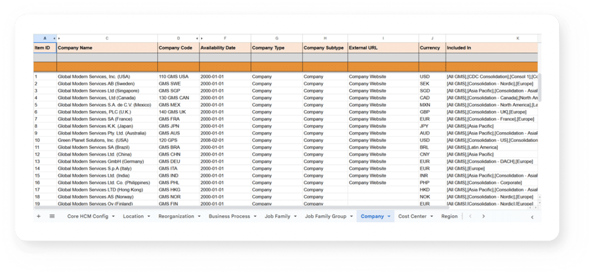
Task: Select cell Green Planet Solutions, Inc. (USA)
Action: (x=107, y=140)
